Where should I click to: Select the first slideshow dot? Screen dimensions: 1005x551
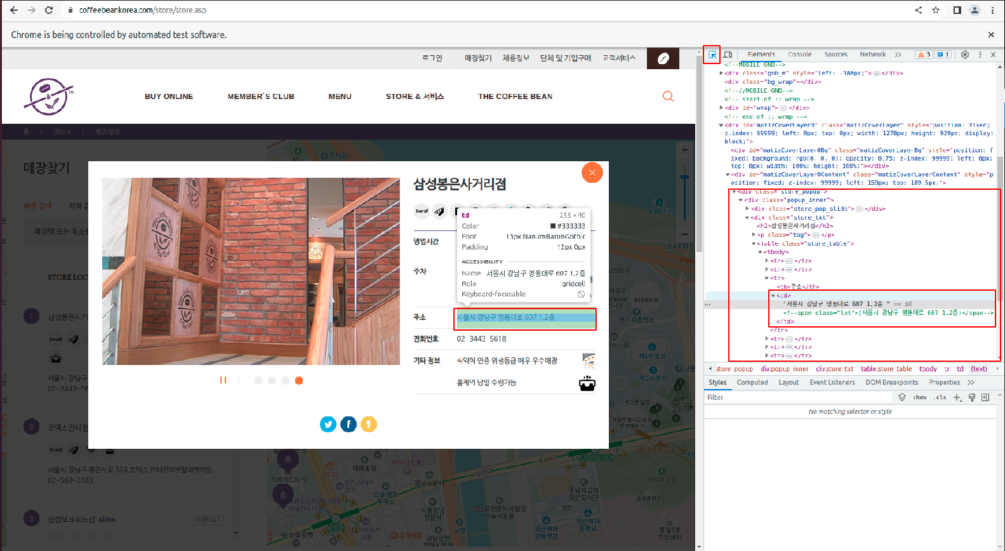click(x=258, y=380)
